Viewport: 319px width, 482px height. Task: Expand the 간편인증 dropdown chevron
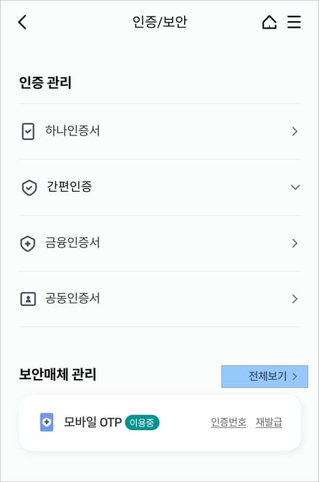[x=295, y=187]
